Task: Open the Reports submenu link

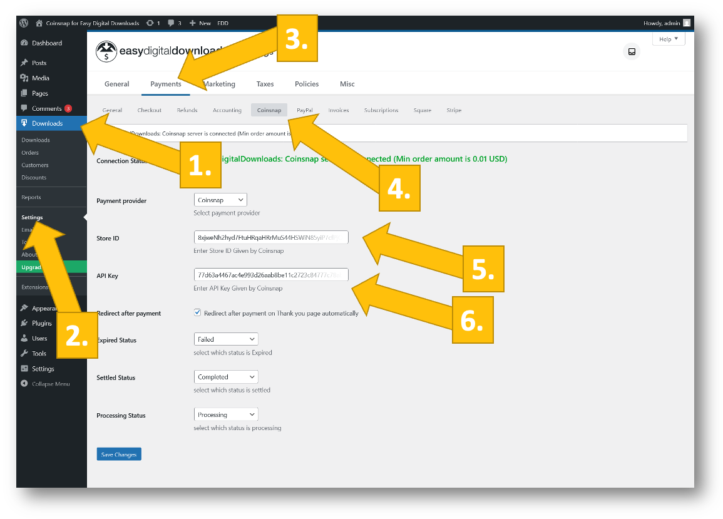Action: 31,197
